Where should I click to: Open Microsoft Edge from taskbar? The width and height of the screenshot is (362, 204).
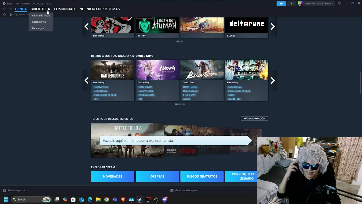click(x=90, y=199)
